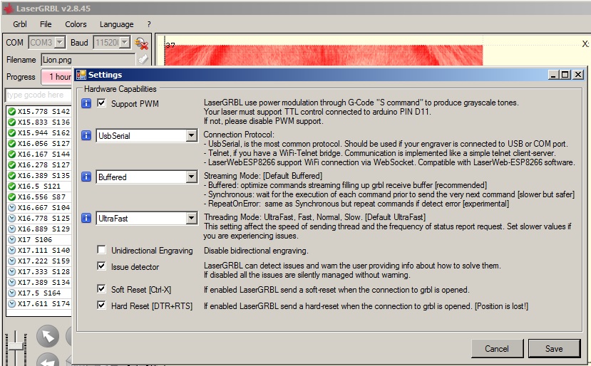Viewport: 591px width, 366px height.
Task: Select gcode row X17.333 S128
Action: coord(39,271)
